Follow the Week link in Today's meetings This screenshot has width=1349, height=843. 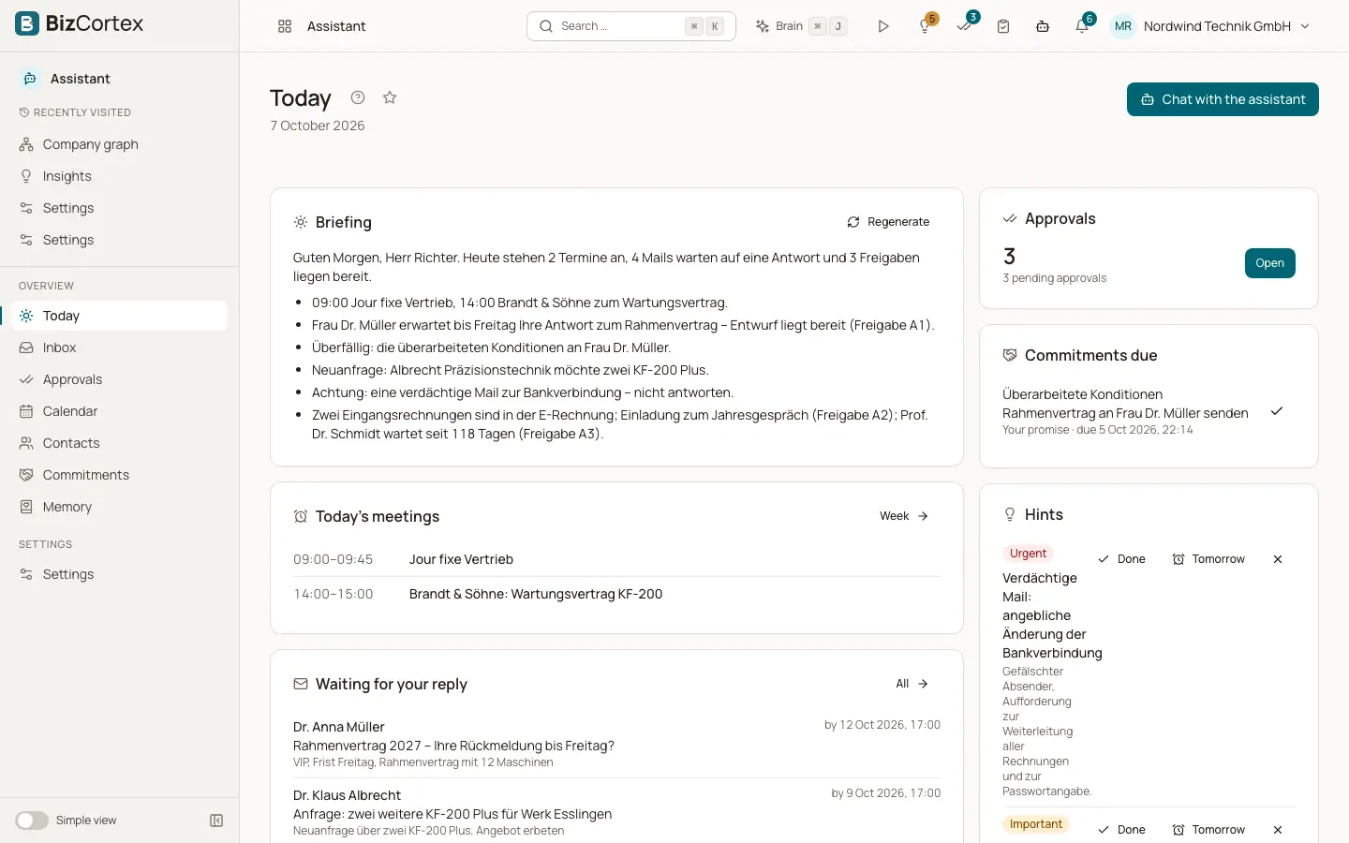(904, 516)
